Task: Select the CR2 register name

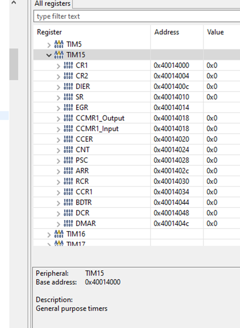Action: (82, 76)
